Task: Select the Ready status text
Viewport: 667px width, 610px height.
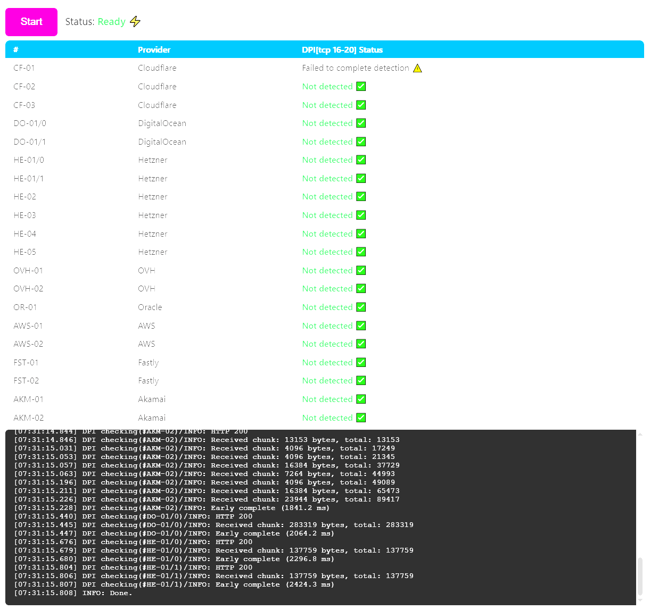Action: click(x=111, y=22)
